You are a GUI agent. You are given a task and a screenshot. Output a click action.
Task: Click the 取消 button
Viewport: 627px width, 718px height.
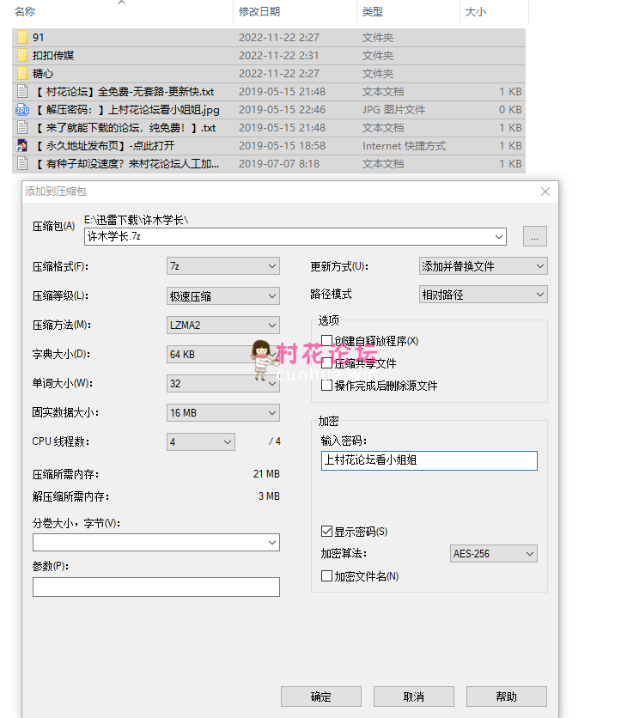[x=414, y=697]
